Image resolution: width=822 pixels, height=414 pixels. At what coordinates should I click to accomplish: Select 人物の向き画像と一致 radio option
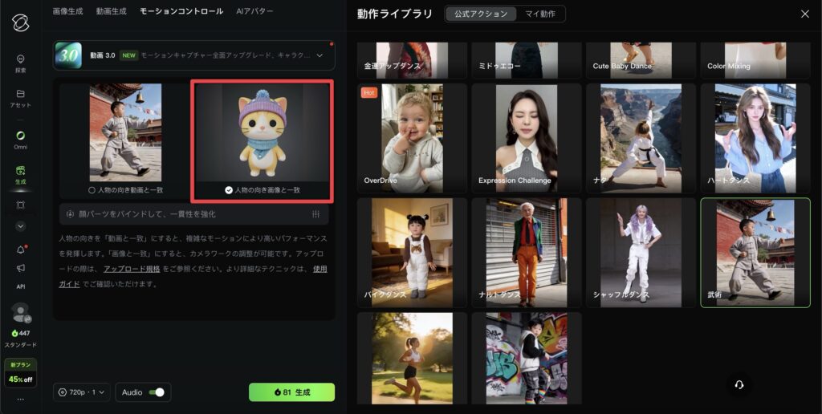[229, 190]
